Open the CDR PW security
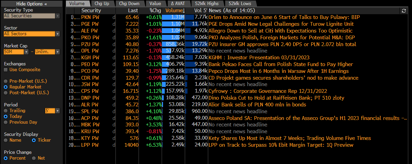This screenshot has width=412, height=164. pyautogui.click(x=90, y=78)
